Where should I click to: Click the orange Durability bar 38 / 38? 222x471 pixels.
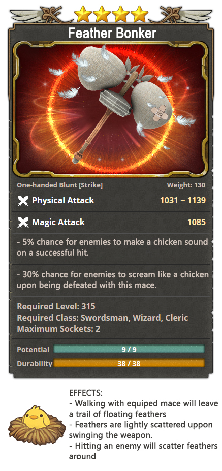[x=129, y=363]
